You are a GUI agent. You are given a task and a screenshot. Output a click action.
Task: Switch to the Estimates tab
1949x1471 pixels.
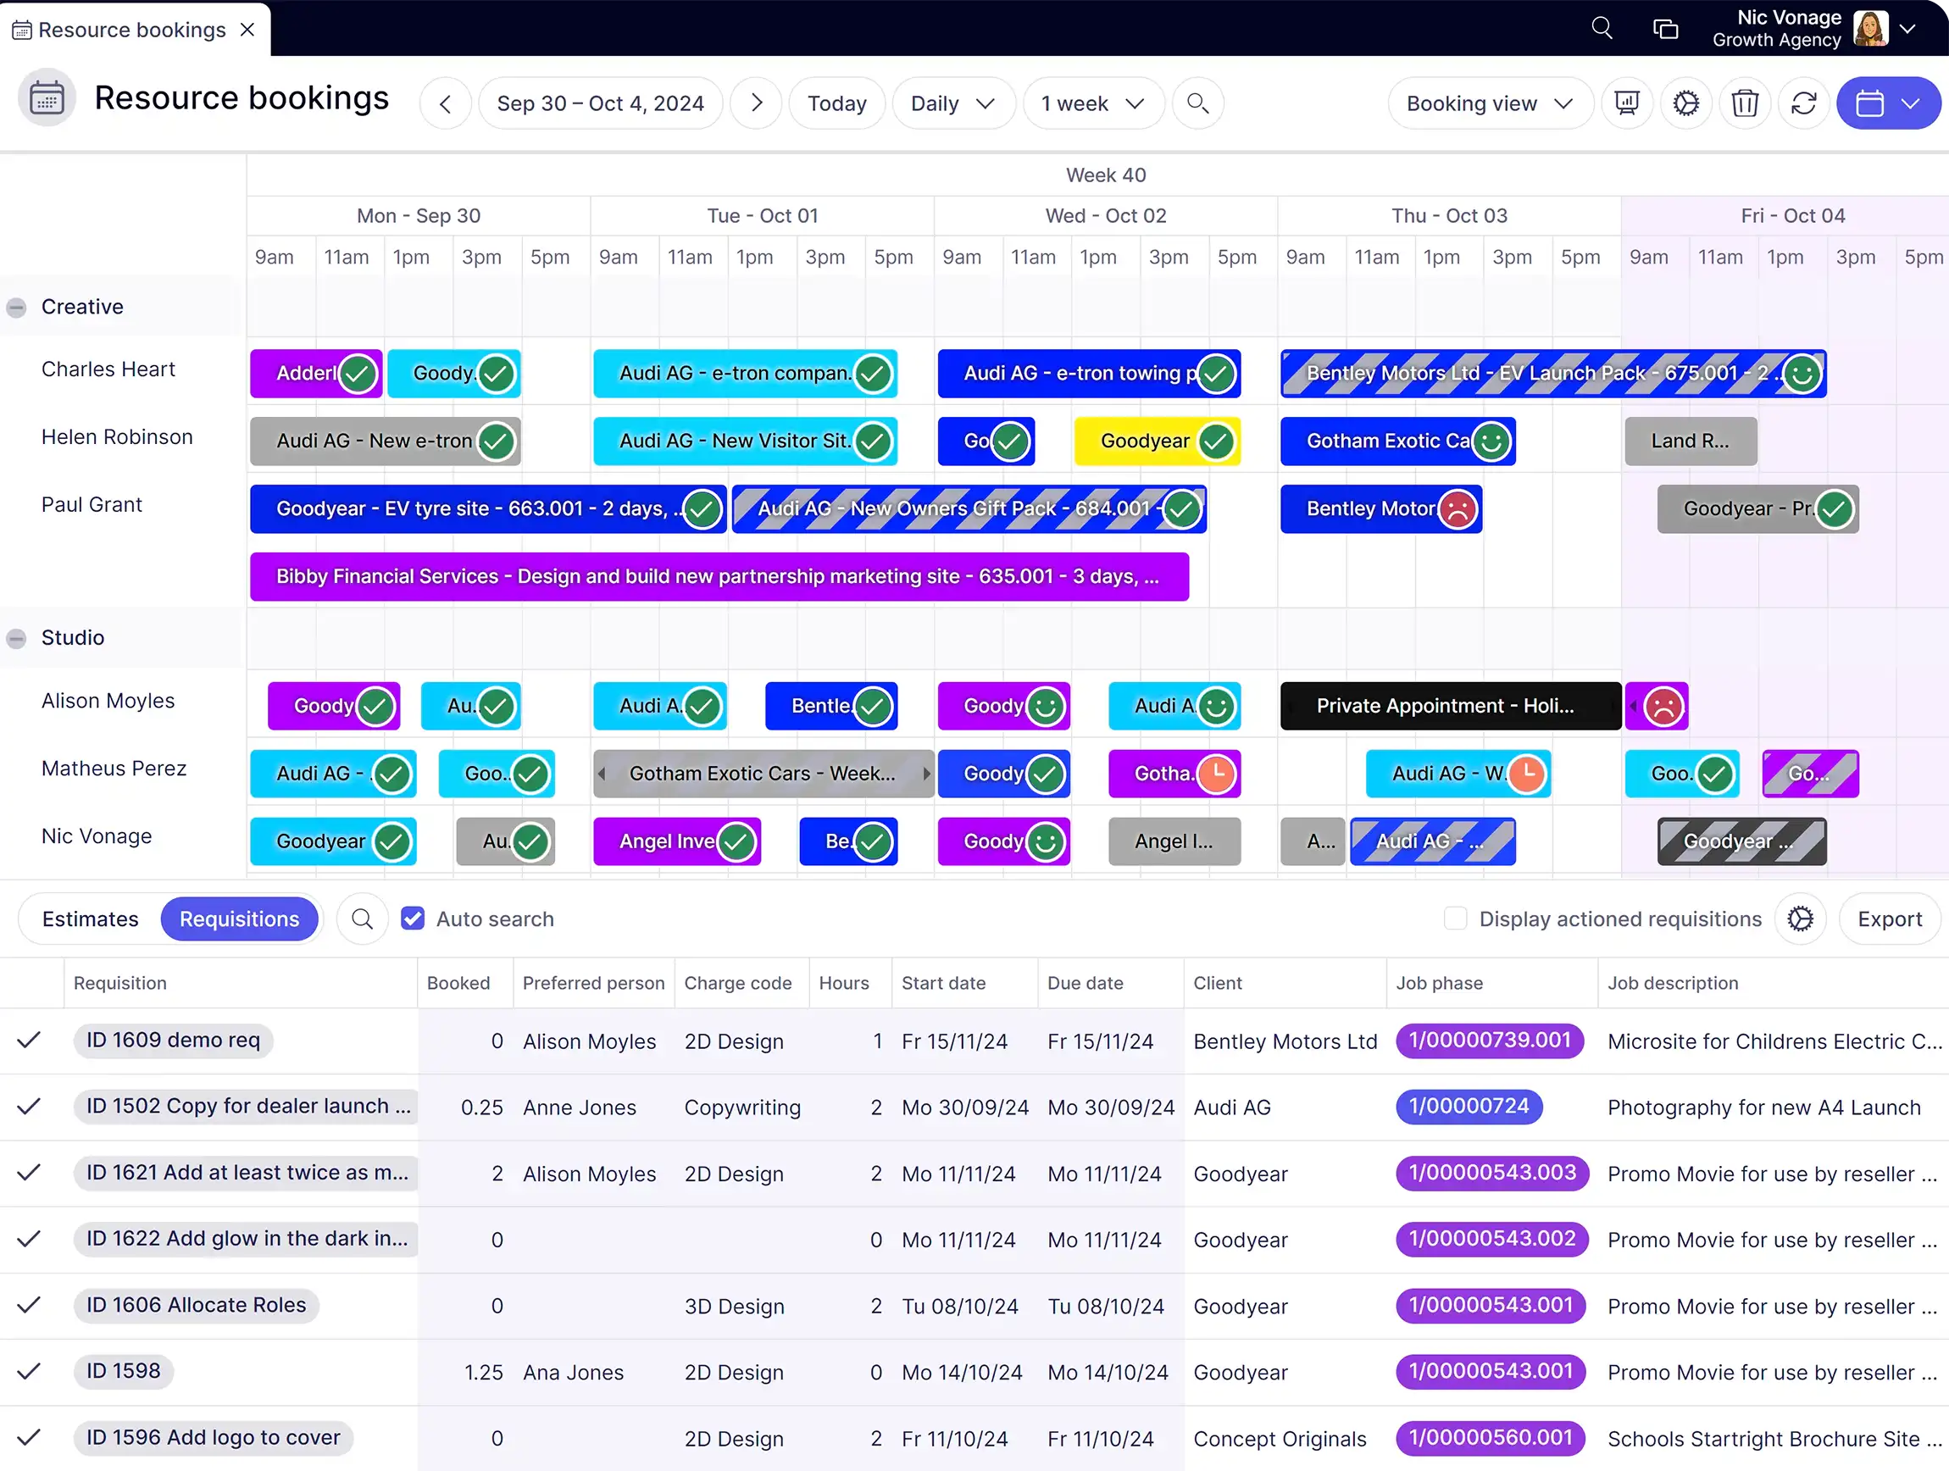click(x=90, y=919)
